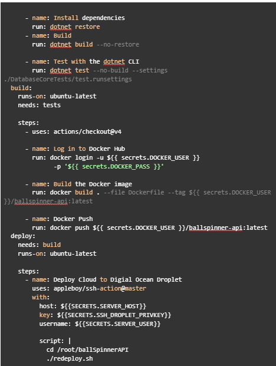276x366 pixels.
Task: Click the 'deploy:' job key
Action: pos(23,236)
